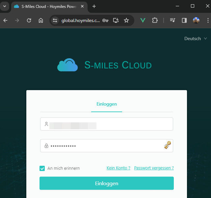
Task: Toggle the browser side panel icon
Action: tap(184, 20)
